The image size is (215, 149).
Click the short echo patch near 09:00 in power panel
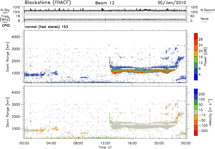pyautogui.click(x=84, y=77)
